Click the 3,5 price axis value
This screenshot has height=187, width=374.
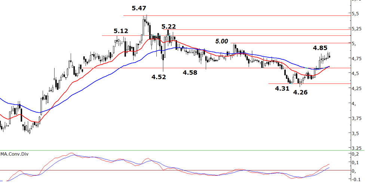coord(355,133)
